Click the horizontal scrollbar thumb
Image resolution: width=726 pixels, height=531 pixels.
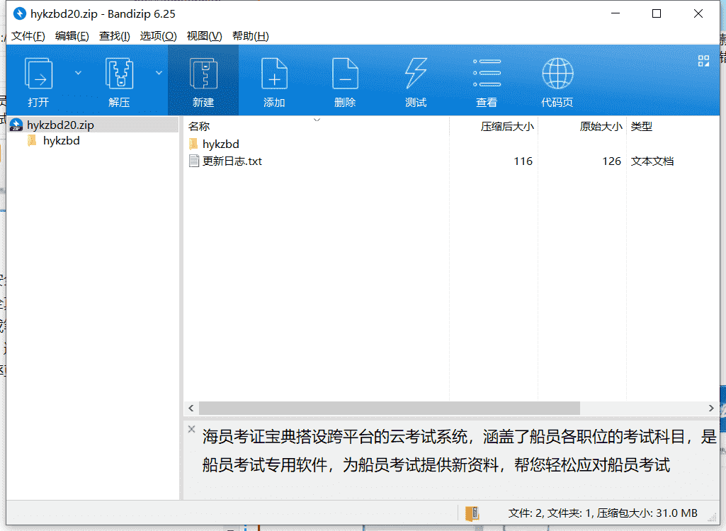(390, 408)
